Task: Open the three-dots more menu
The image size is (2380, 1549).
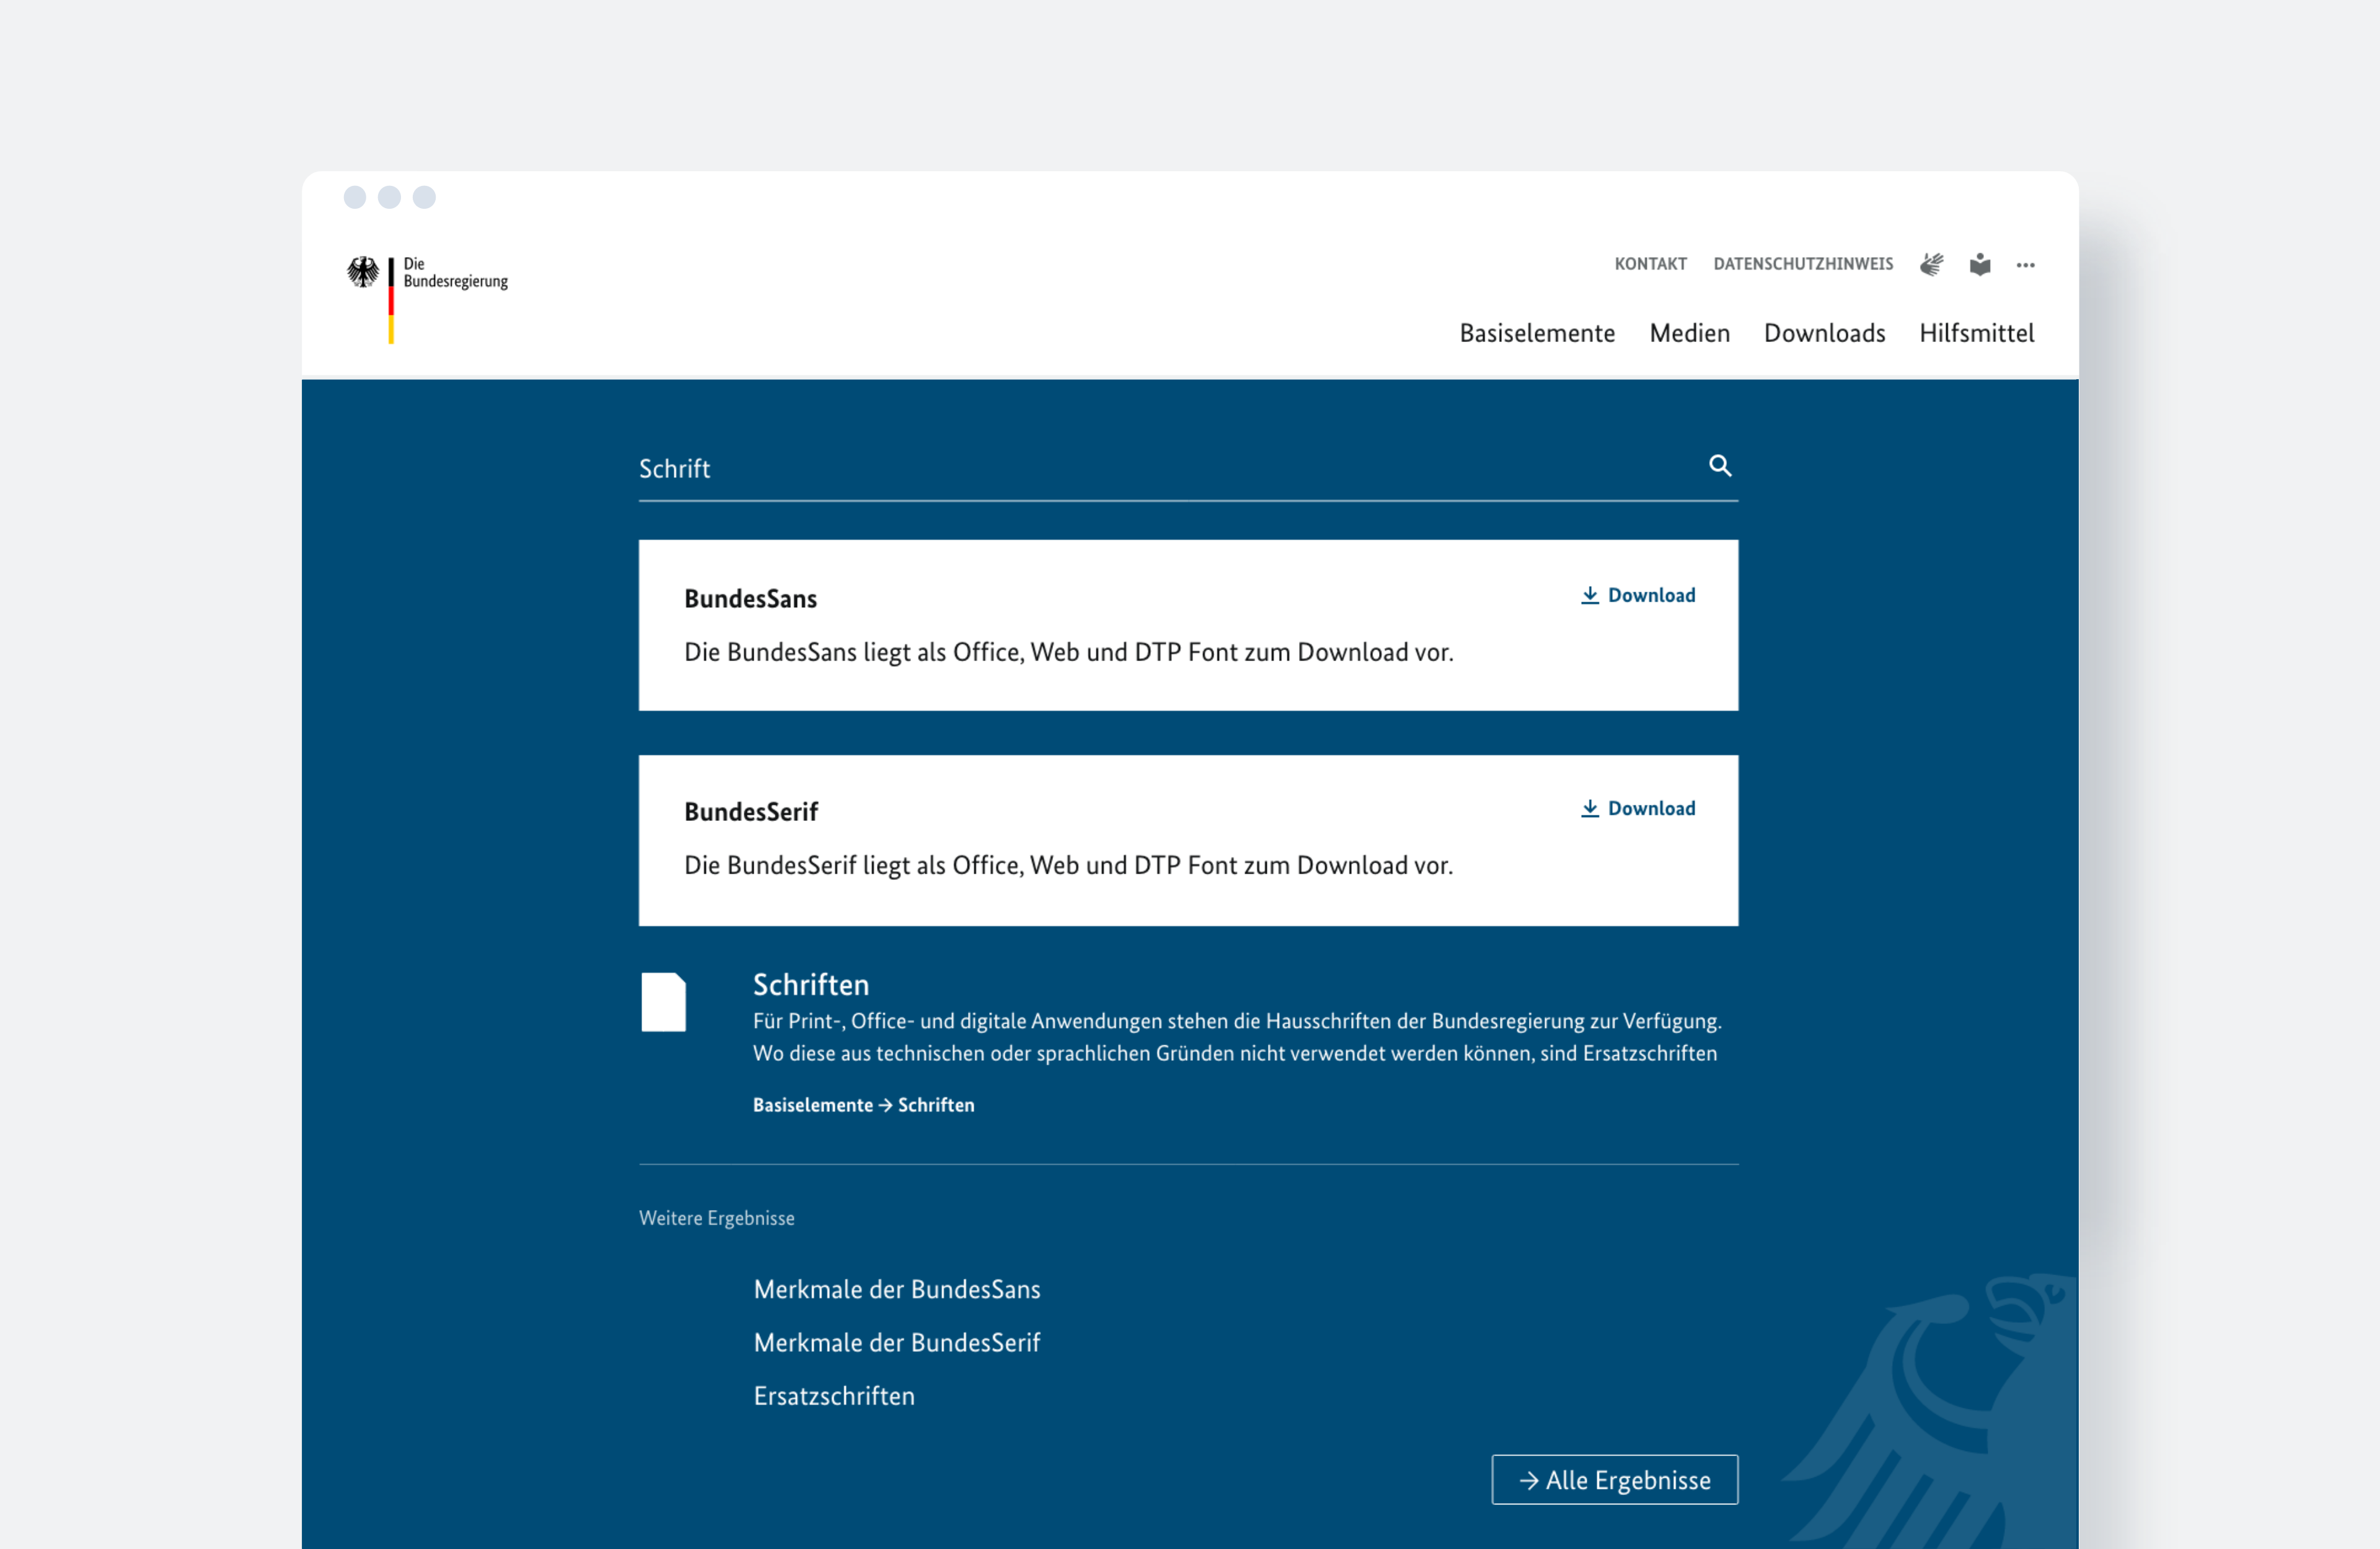Action: point(2025,265)
